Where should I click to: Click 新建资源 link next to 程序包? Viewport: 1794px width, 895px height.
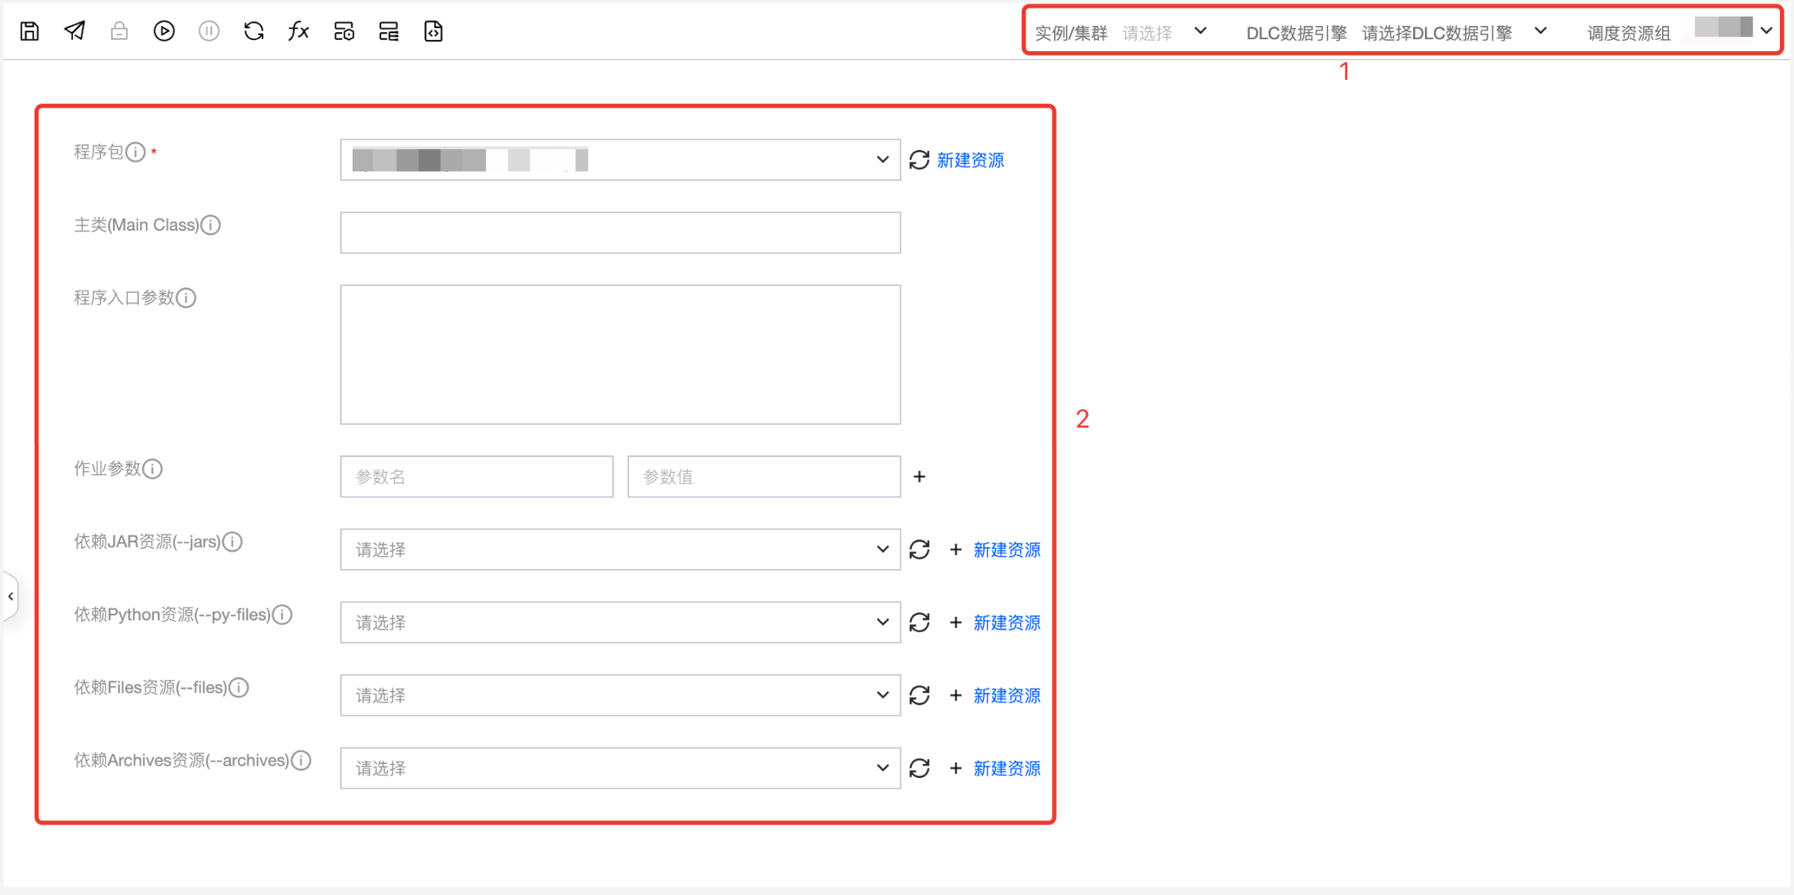(x=971, y=160)
